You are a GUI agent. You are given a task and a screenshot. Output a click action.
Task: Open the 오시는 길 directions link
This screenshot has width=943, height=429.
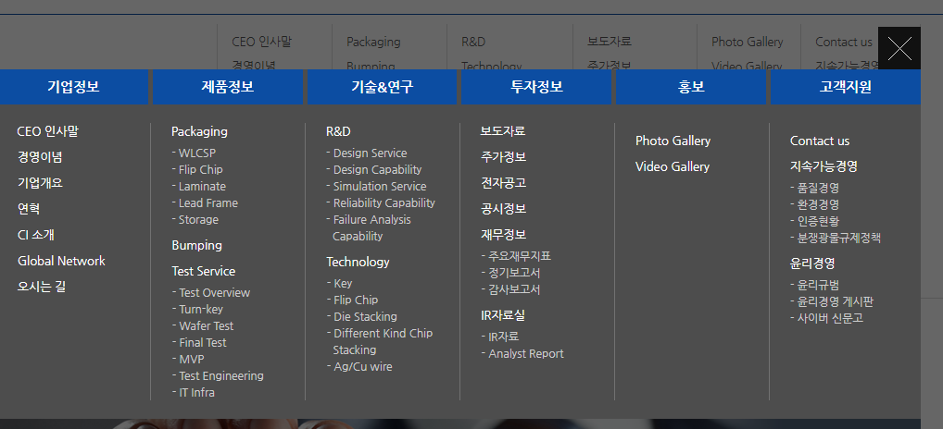[x=42, y=287]
